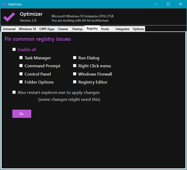Enable the Control Panel fix

point(21,74)
